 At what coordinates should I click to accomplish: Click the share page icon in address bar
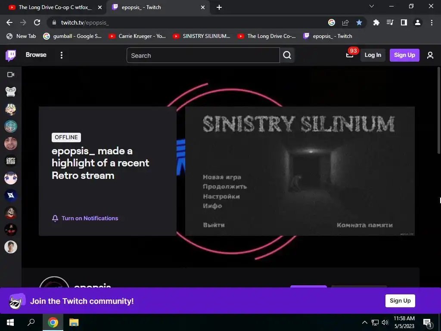(345, 22)
